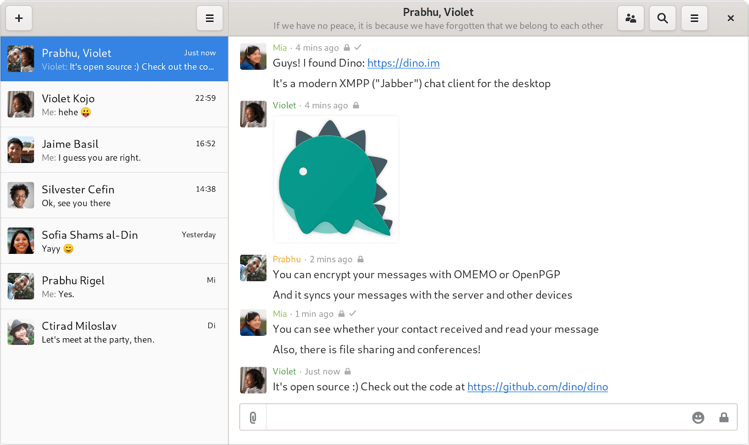Open the Jaime Basil conversation
The width and height of the screenshot is (749, 445).
tap(114, 150)
